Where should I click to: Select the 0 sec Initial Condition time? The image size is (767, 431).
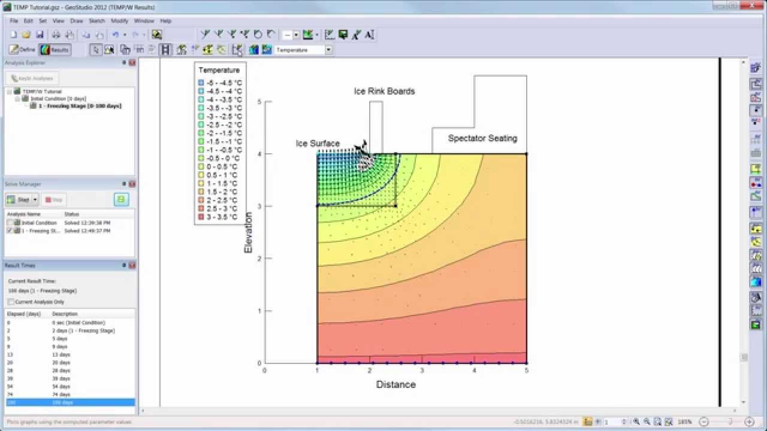pos(70,323)
